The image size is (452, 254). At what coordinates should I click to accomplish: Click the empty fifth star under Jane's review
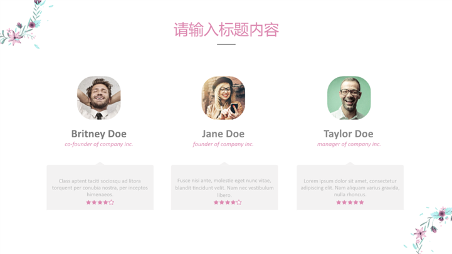239,203
